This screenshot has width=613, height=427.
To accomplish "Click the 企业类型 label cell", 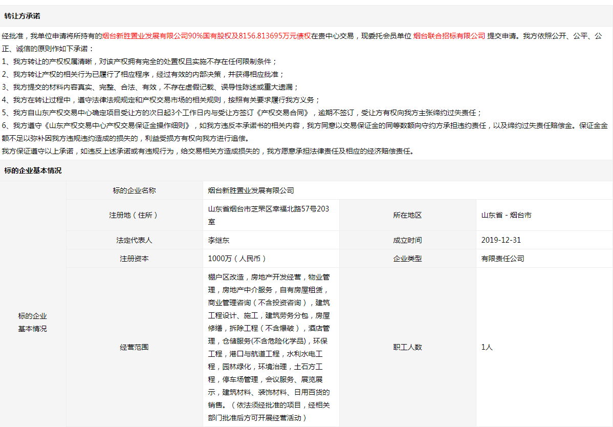I will click(408, 259).
